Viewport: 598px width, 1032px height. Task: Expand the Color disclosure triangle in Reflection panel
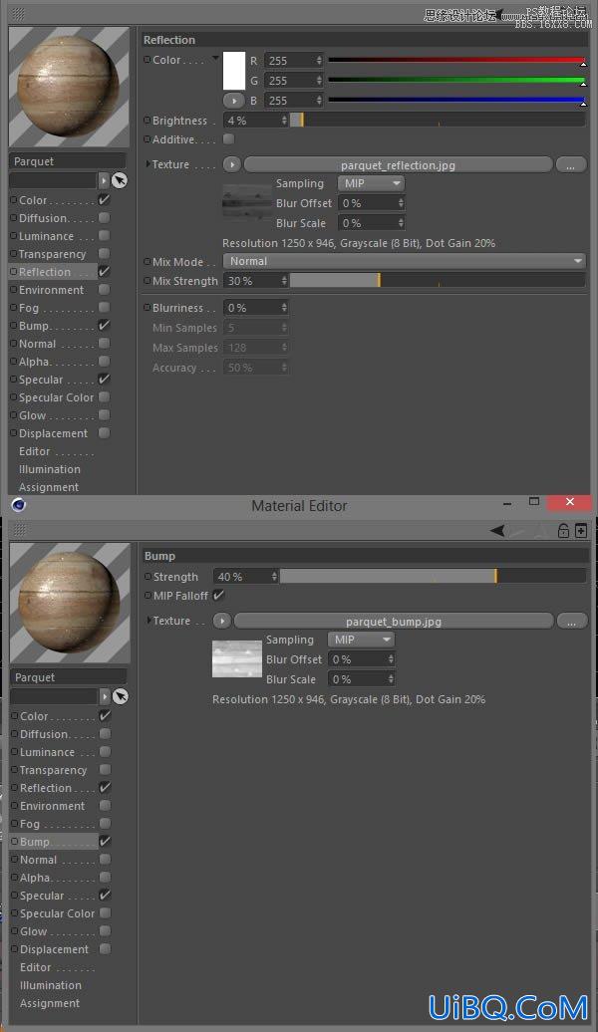215,59
